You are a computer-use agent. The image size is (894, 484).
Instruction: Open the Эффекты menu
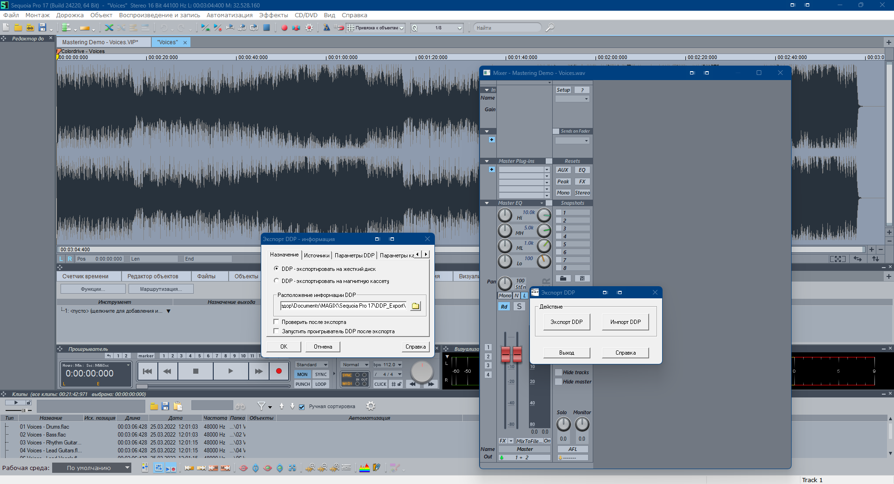click(x=273, y=15)
